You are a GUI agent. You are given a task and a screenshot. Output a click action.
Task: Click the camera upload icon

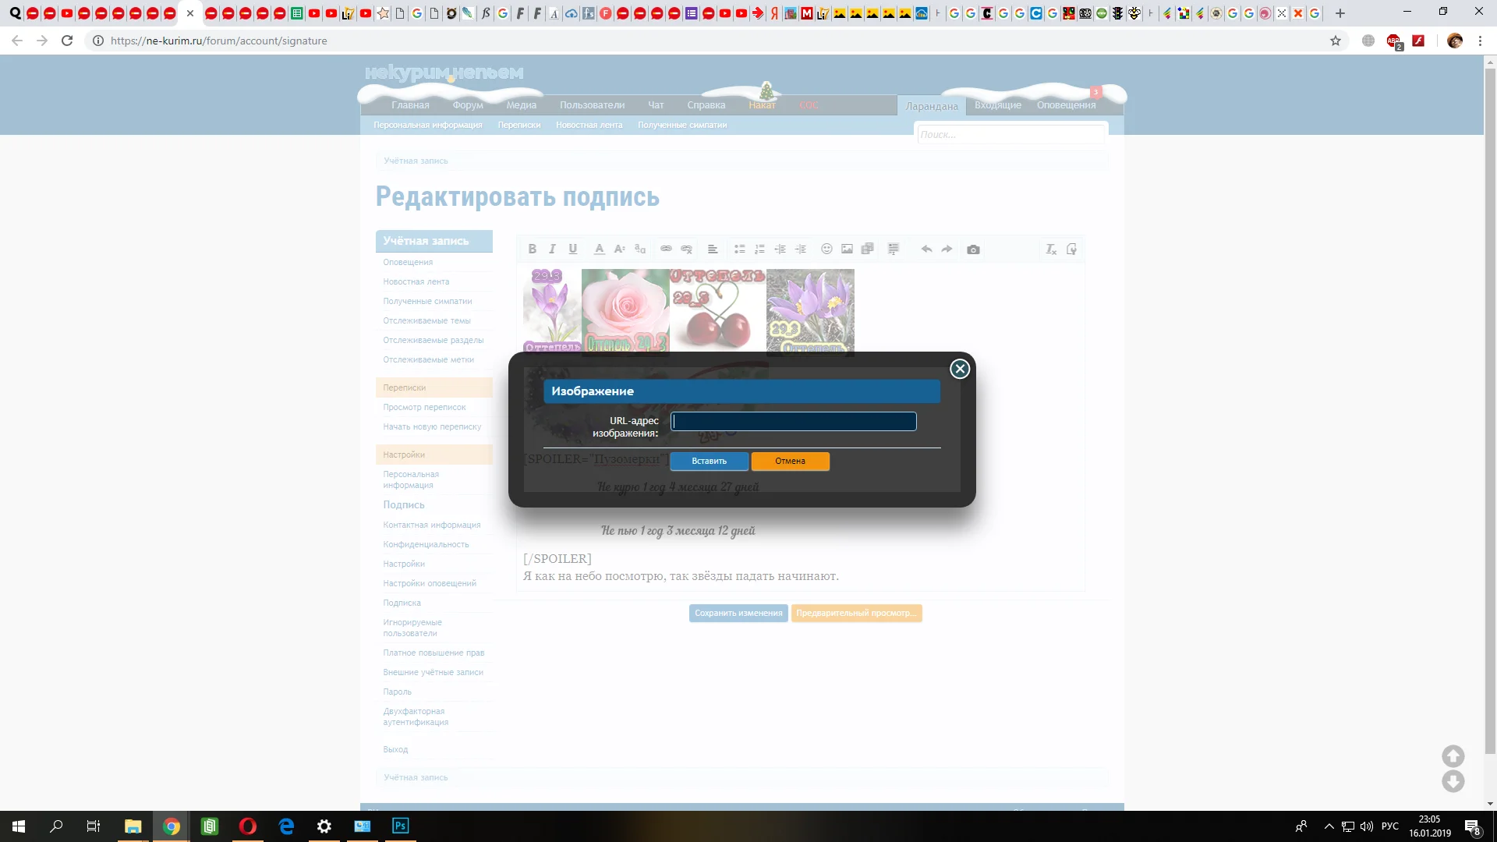click(973, 249)
